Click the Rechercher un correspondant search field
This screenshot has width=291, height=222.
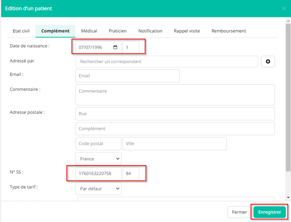166,62
